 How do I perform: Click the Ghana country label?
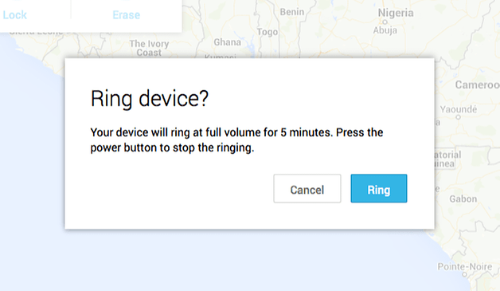228,42
